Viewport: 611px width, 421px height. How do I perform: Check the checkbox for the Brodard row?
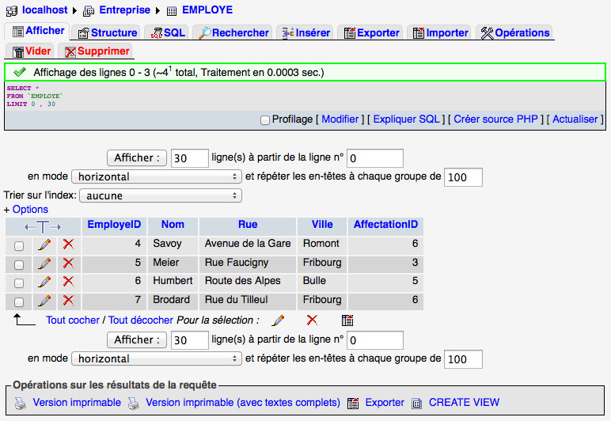pos(19,302)
